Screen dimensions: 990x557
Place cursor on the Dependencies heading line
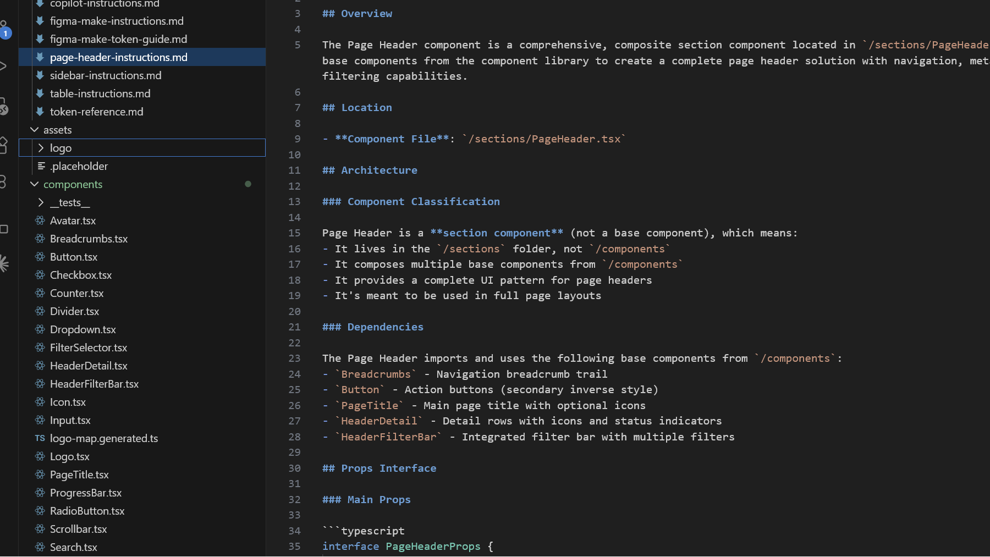pos(385,327)
